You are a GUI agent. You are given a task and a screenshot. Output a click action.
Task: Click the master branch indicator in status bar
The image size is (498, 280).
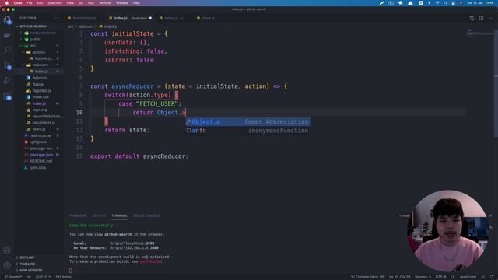tap(13, 277)
